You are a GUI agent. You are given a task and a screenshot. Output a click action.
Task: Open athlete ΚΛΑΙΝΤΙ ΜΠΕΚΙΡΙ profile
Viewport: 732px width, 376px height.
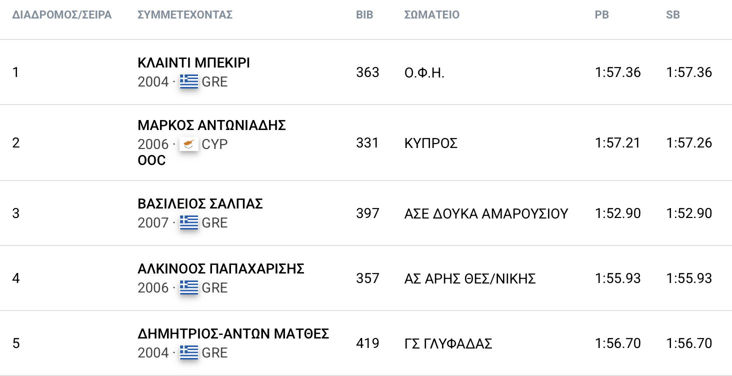193,63
